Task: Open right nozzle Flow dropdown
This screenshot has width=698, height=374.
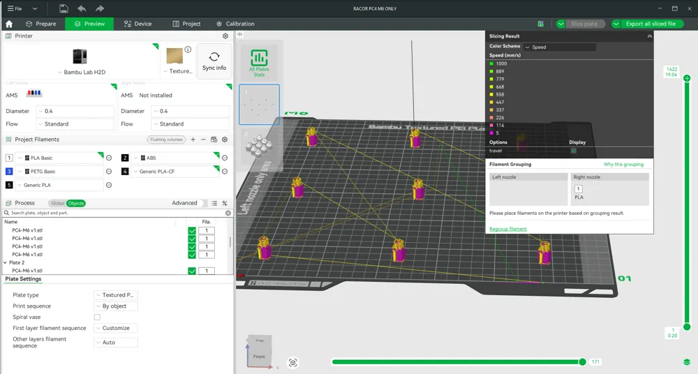Action: (x=190, y=124)
